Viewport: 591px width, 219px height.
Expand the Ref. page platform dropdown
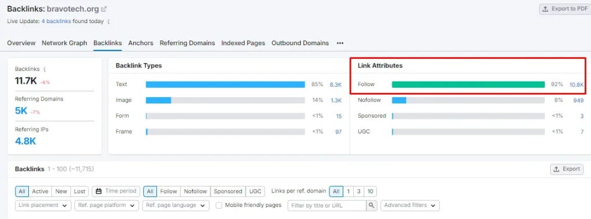(106, 205)
